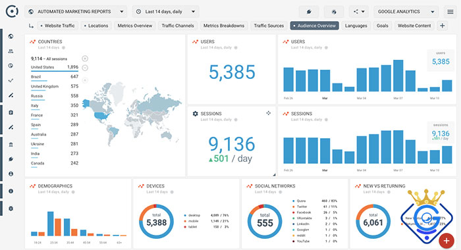This screenshot has height=250, width=461.
Task: Click the United Kingdom country row
Action: (55, 87)
